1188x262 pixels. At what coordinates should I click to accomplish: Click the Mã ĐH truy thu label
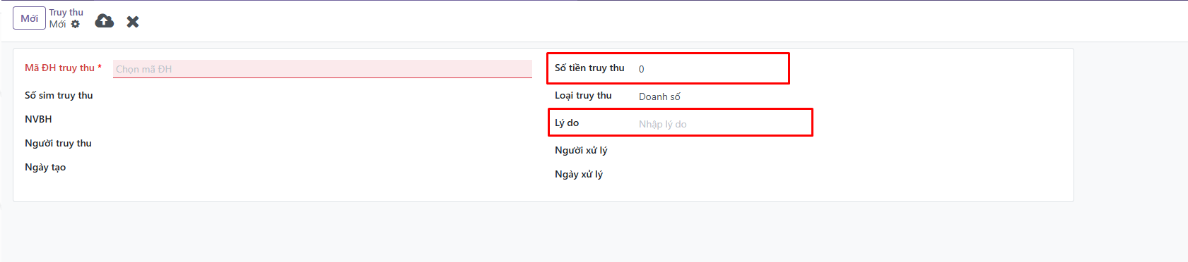click(63, 68)
